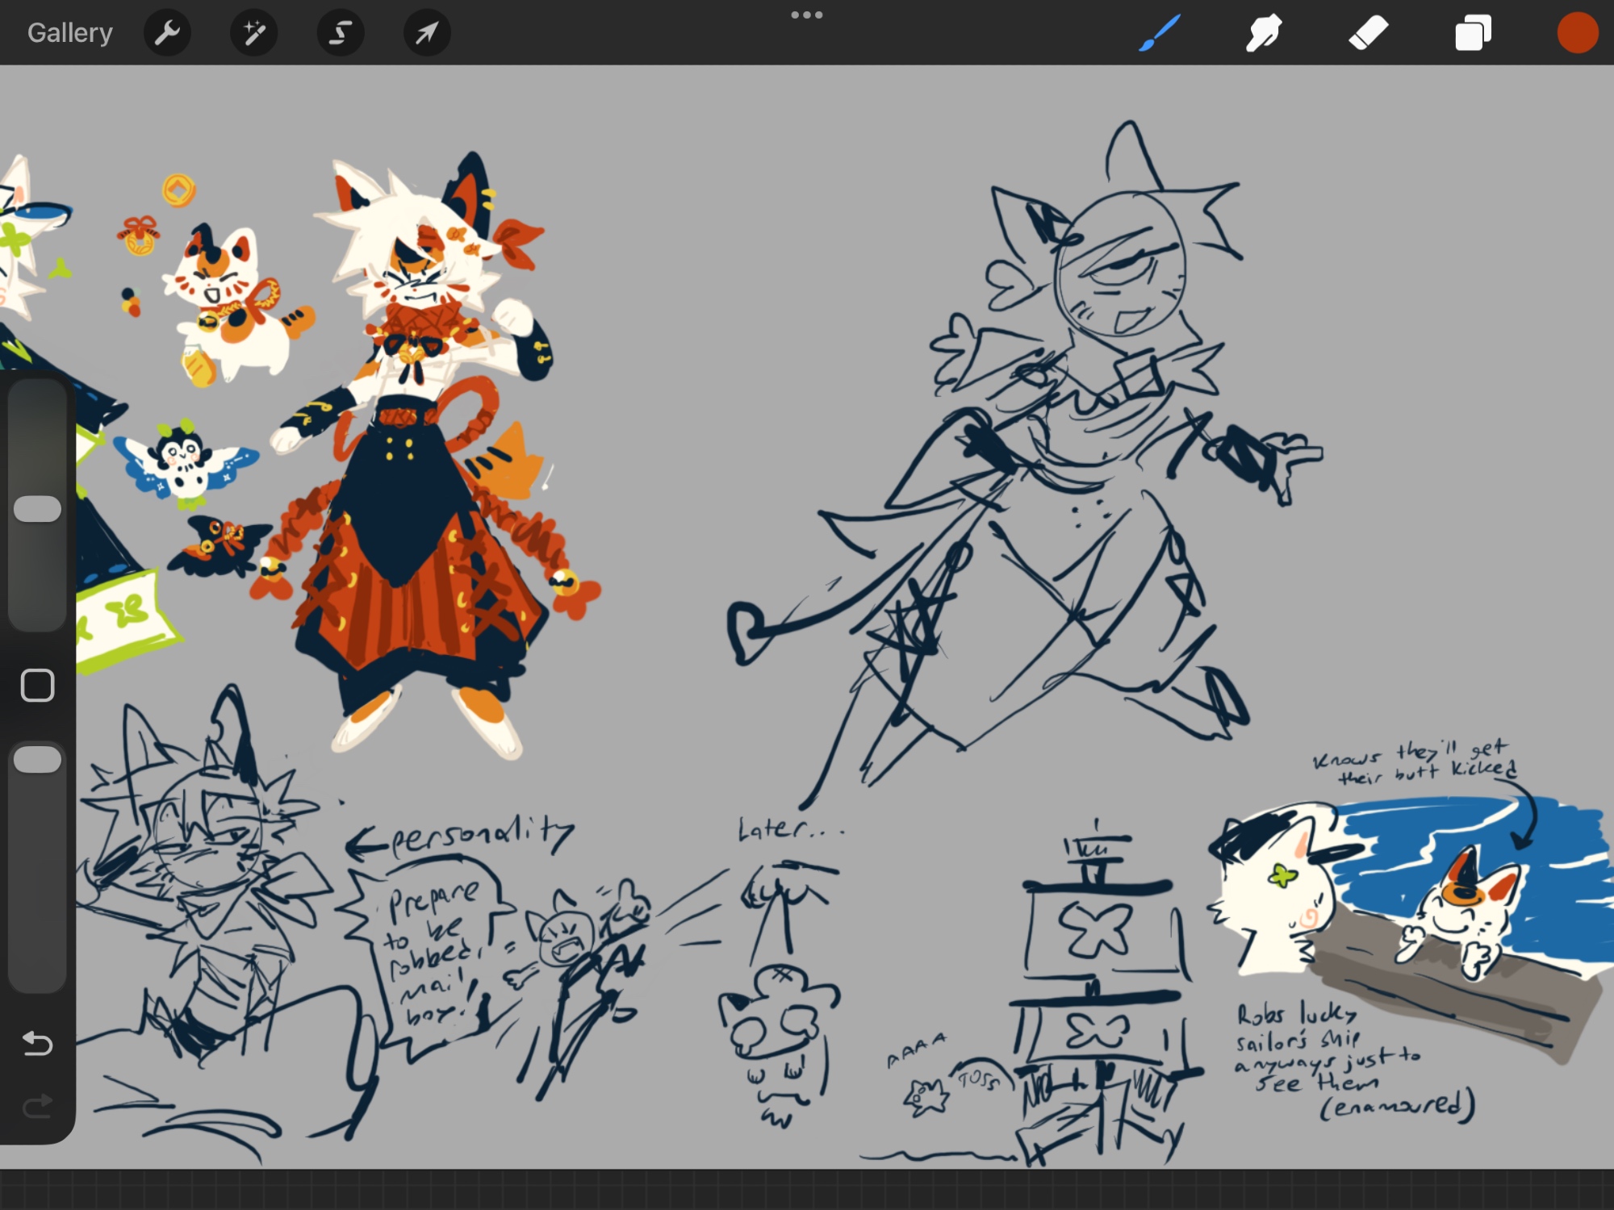Viewport: 1614px width, 1210px height.
Task: Open the Actions wrench menu
Action: 167,33
